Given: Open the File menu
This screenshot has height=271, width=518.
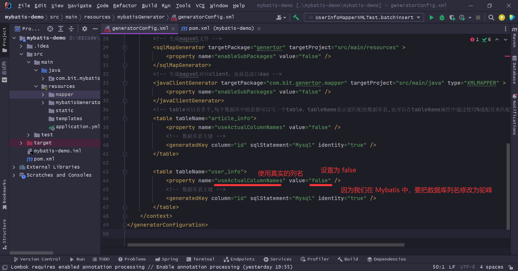Looking at the screenshot, I should [24, 6].
